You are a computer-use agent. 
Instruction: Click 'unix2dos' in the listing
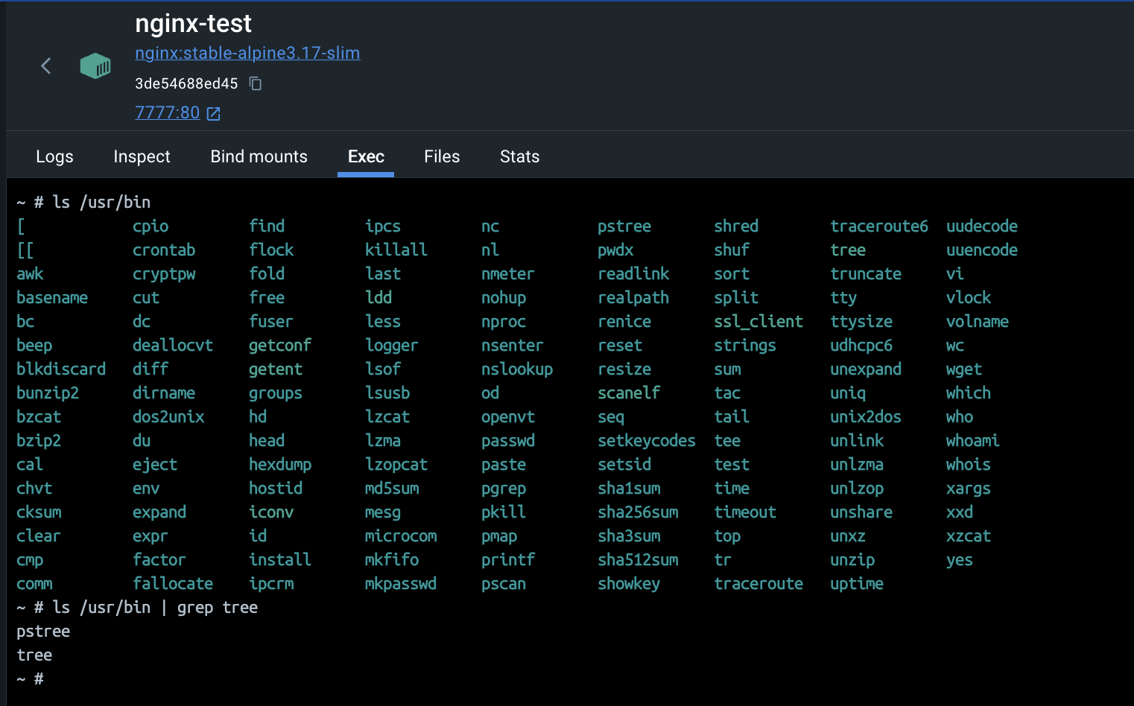[x=866, y=417]
